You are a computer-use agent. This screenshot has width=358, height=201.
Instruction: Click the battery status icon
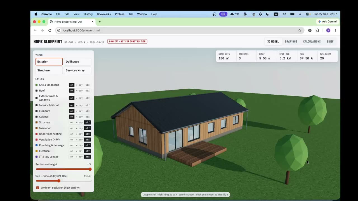tap(292, 14)
